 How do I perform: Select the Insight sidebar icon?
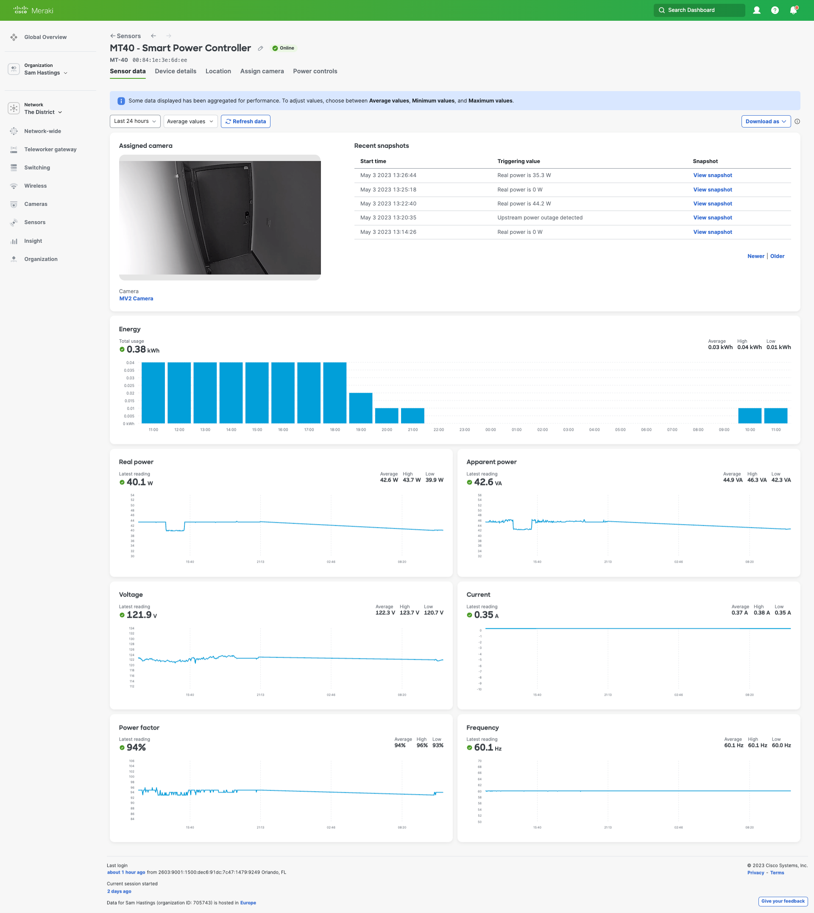[14, 240]
